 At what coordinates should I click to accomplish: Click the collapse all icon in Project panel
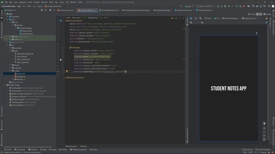coord(46,10)
